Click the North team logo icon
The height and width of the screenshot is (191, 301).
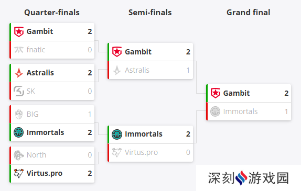19,155
